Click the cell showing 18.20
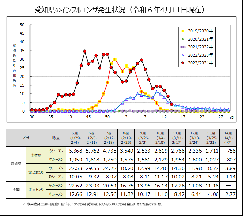This screenshot has height=216, width=243. click(126, 168)
